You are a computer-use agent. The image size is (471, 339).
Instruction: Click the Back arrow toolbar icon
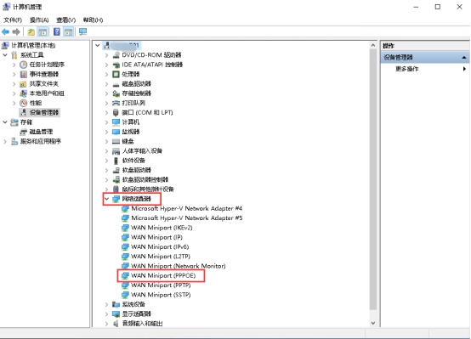(5, 31)
